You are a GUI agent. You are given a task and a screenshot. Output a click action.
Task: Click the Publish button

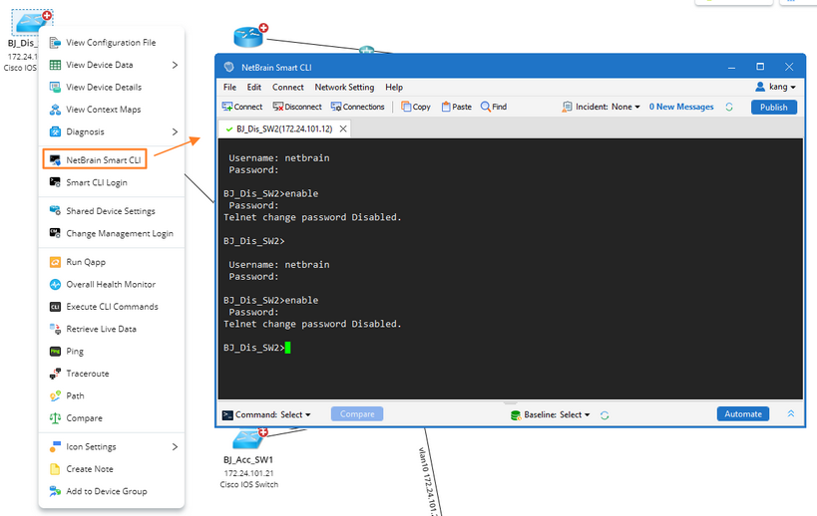coord(773,108)
